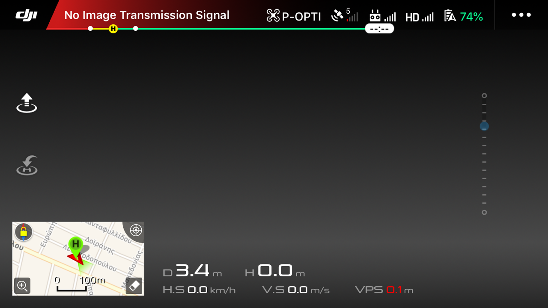Zoom the map with the magnifier icon
The image size is (548, 308).
point(22,285)
